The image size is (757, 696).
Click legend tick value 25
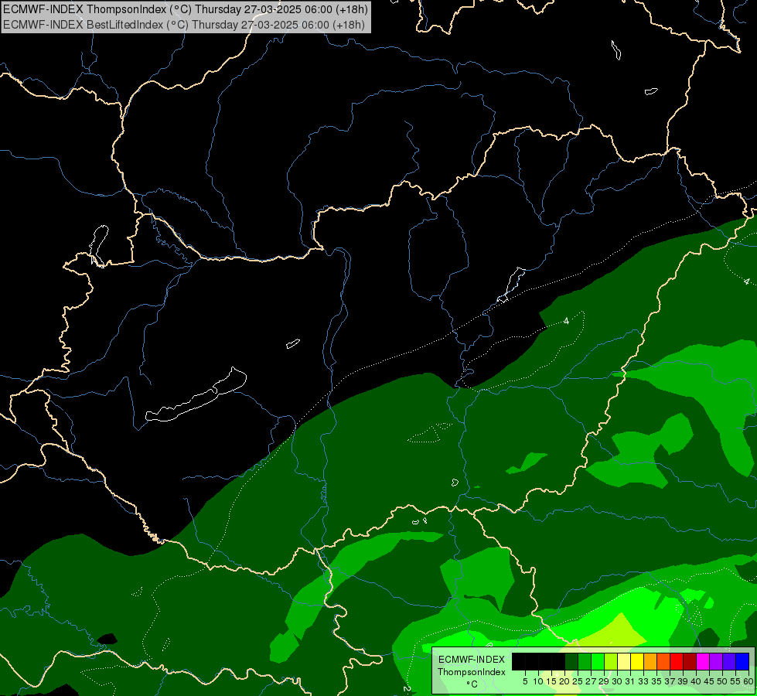click(578, 681)
